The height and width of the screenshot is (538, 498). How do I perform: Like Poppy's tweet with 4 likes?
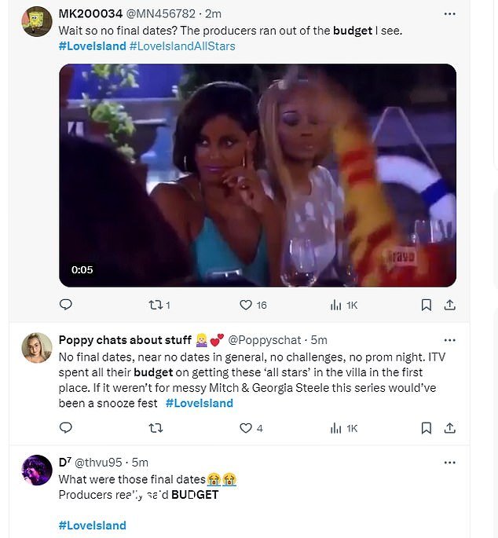(251, 428)
